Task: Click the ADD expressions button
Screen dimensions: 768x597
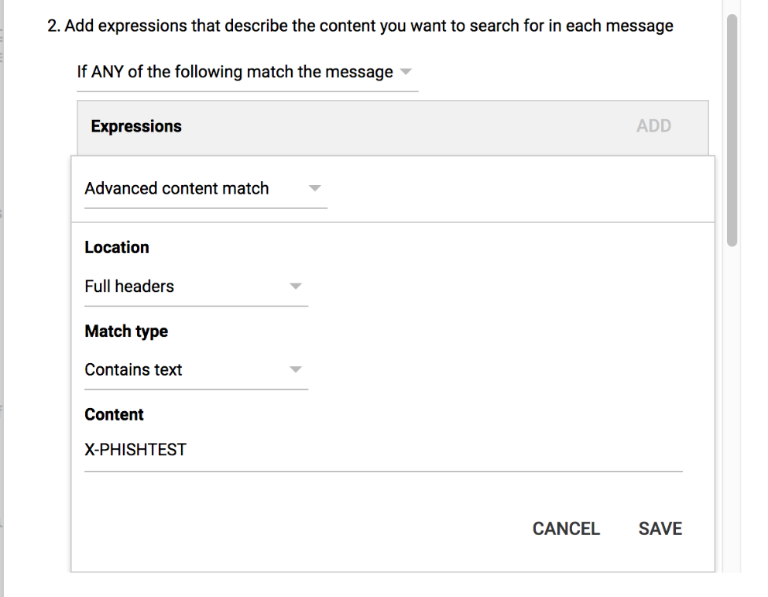Action: tap(653, 126)
